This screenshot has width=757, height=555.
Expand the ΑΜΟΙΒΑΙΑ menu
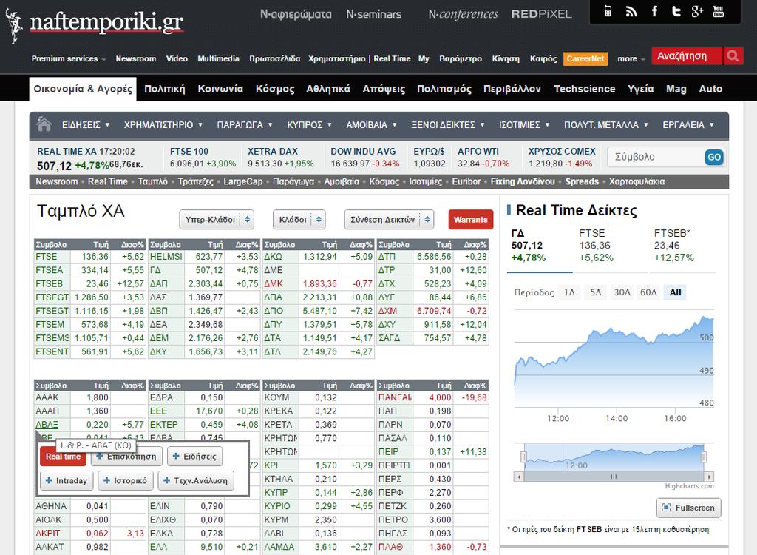371,125
